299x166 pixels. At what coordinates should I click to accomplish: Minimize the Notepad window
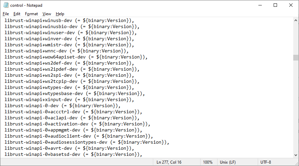pos(260,5)
